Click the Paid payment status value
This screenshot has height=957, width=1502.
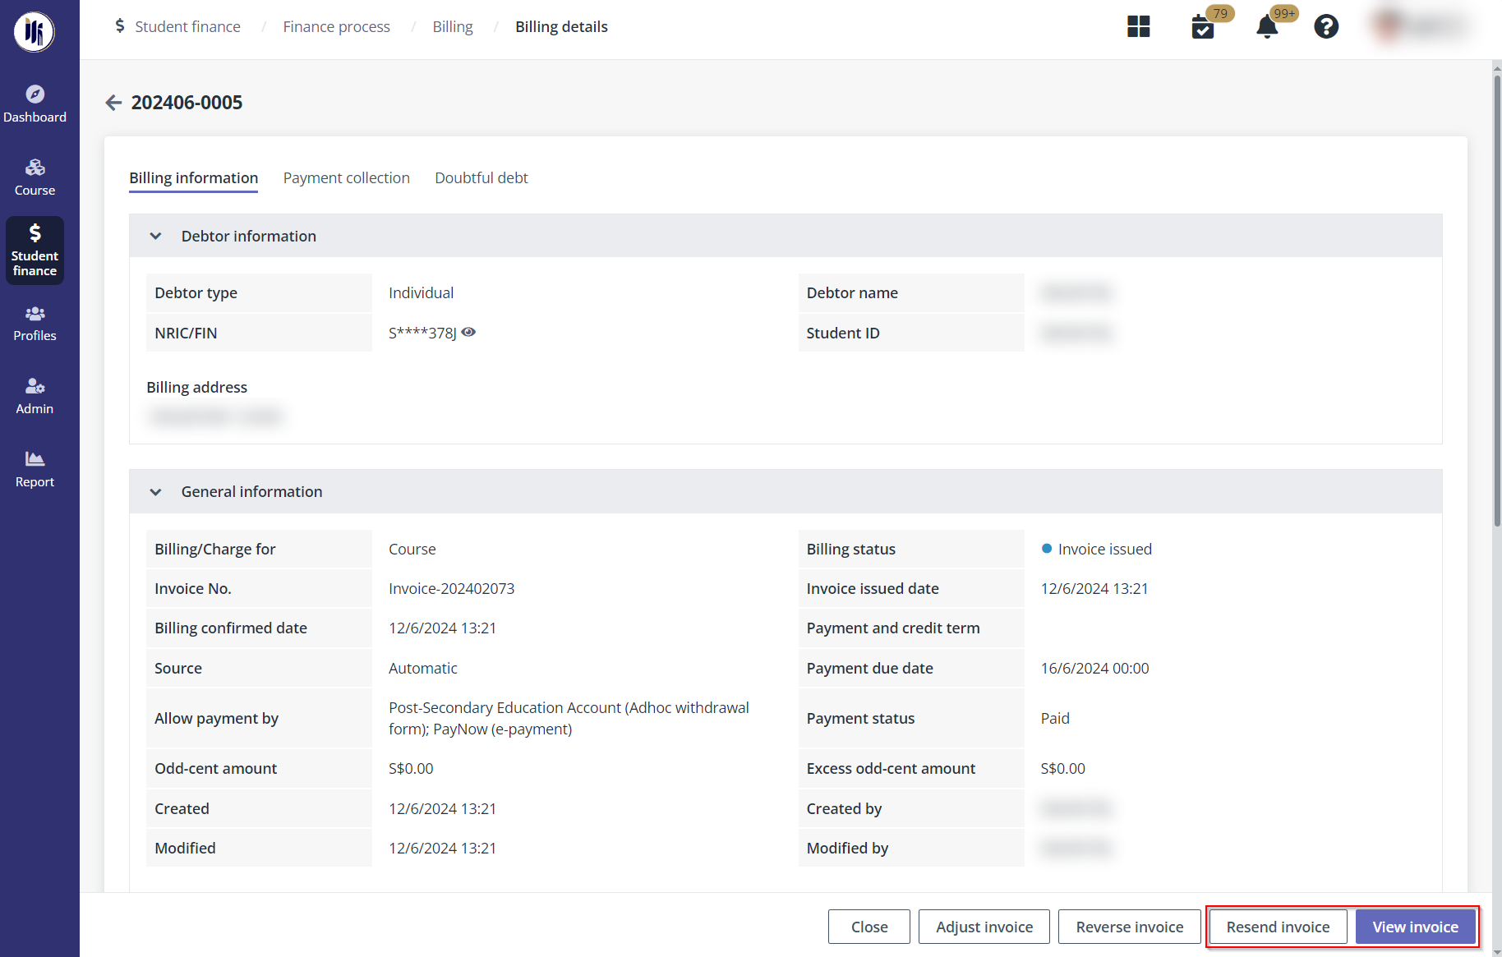coord(1055,719)
